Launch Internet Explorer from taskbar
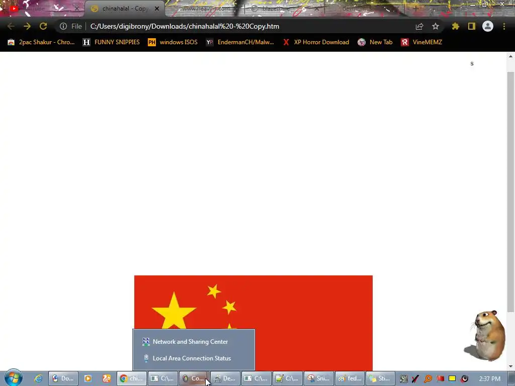 click(38, 378)
